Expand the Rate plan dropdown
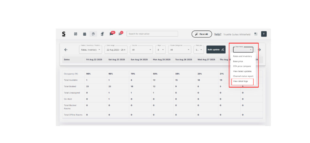 coord(199,50)
